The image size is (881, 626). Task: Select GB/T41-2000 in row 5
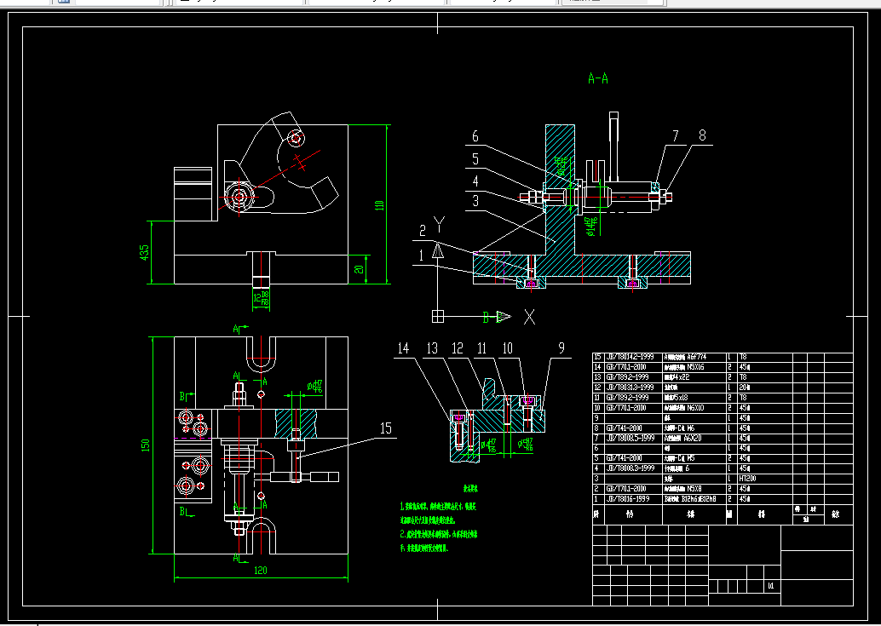point(624,458)
